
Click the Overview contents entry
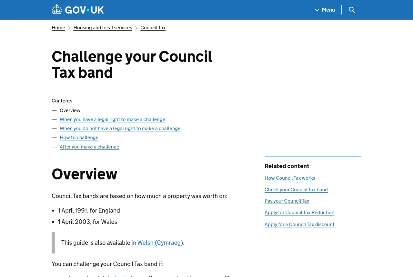click(70, 110)
